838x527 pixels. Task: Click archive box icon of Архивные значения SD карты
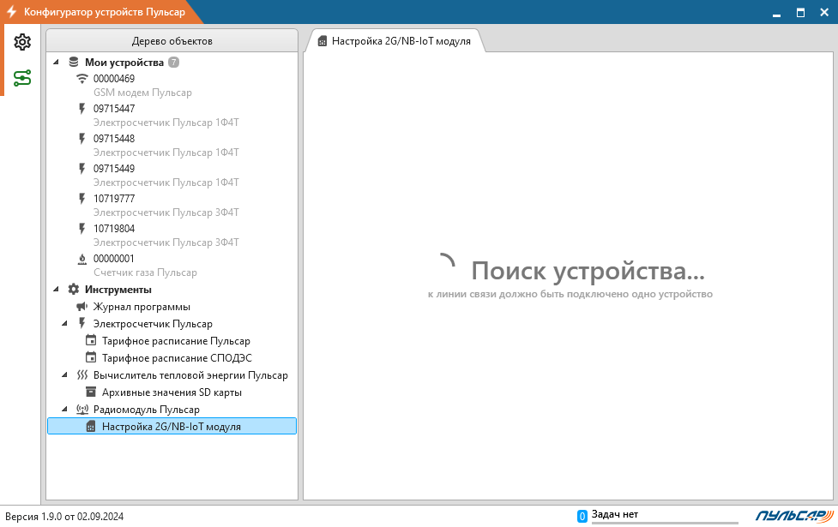tap(91, 392)
